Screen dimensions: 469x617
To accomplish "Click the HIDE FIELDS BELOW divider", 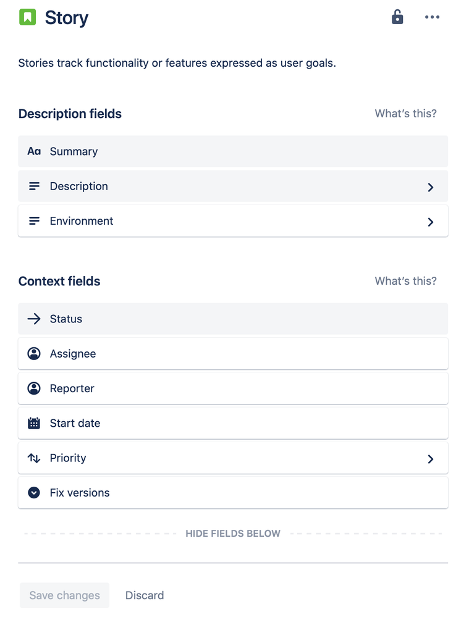I will coord(233,534).
